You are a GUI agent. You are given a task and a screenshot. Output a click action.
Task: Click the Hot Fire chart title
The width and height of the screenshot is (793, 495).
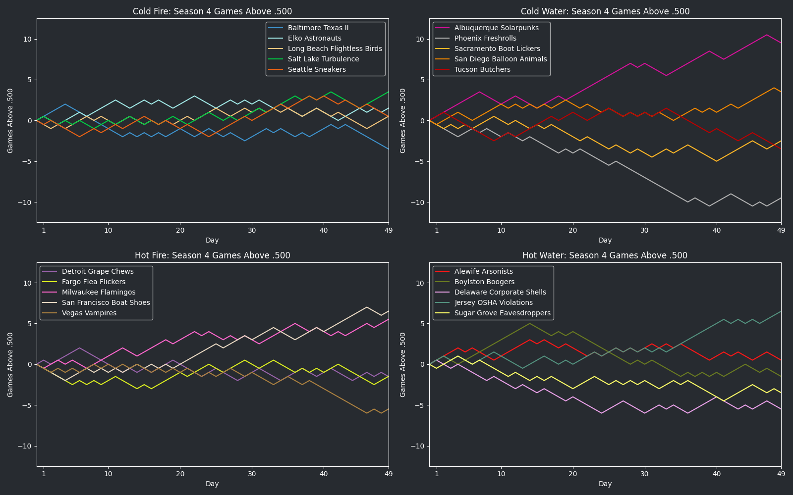212,255
